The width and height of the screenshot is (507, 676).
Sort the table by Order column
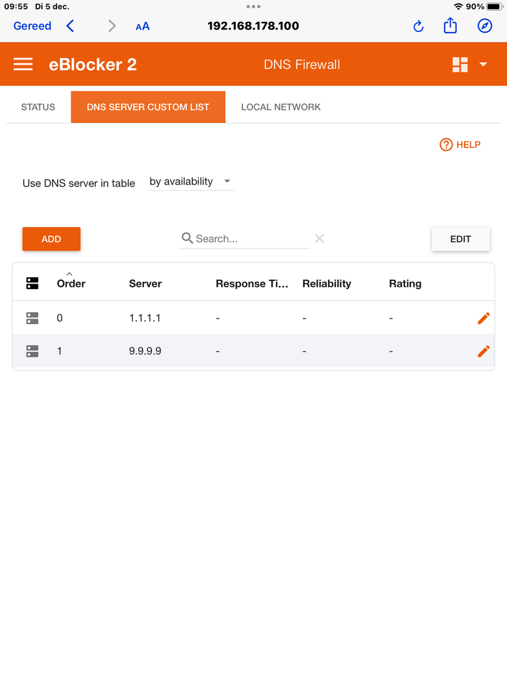[71, 284]
